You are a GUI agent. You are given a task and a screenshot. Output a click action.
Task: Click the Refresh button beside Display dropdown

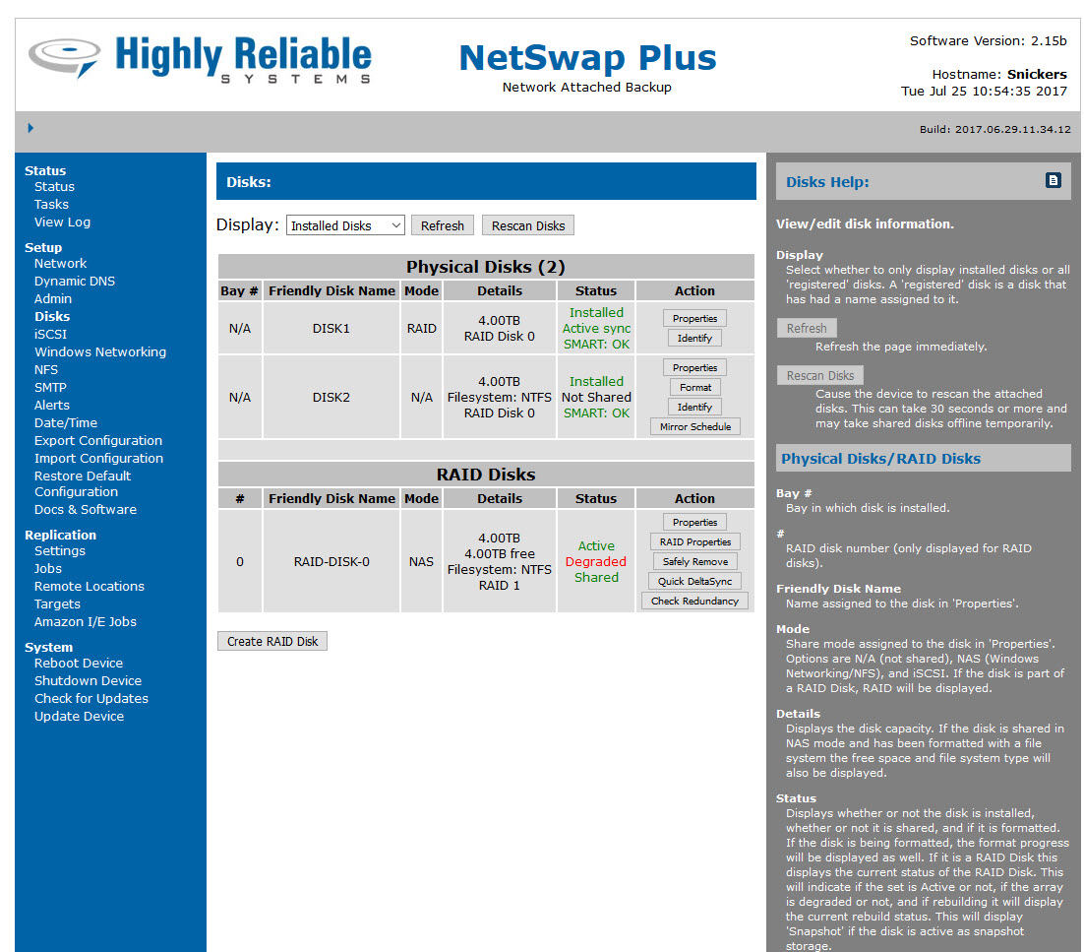[443, 225]
